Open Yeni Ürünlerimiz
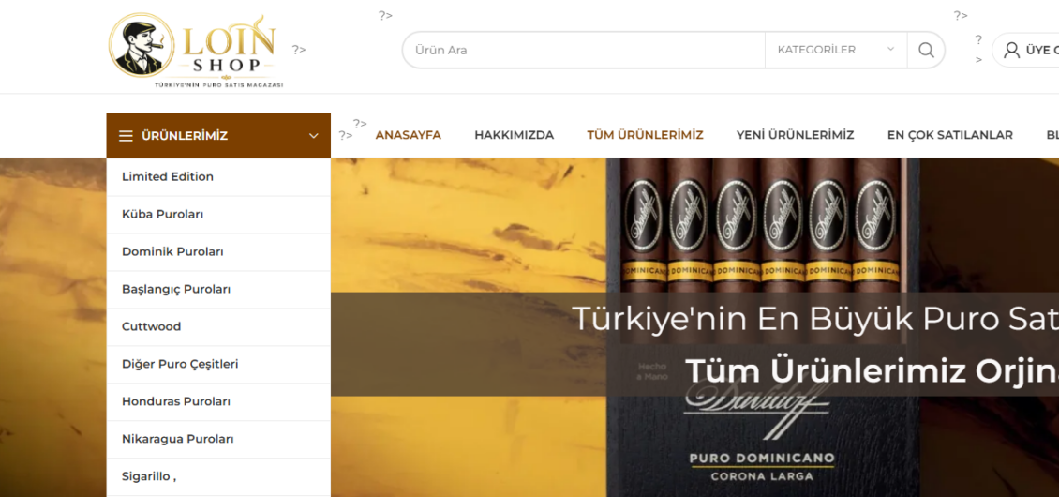1059x497 pixels. 795,135
